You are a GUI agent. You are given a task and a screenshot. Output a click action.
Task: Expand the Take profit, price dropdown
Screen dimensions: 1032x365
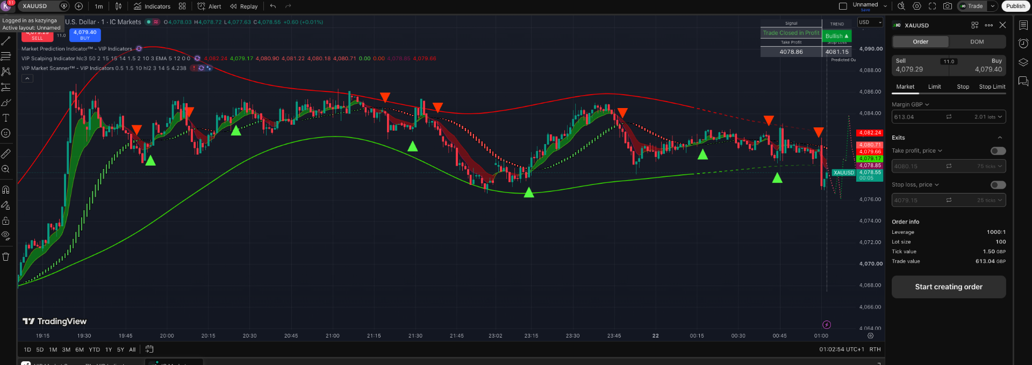coord(917,151)
